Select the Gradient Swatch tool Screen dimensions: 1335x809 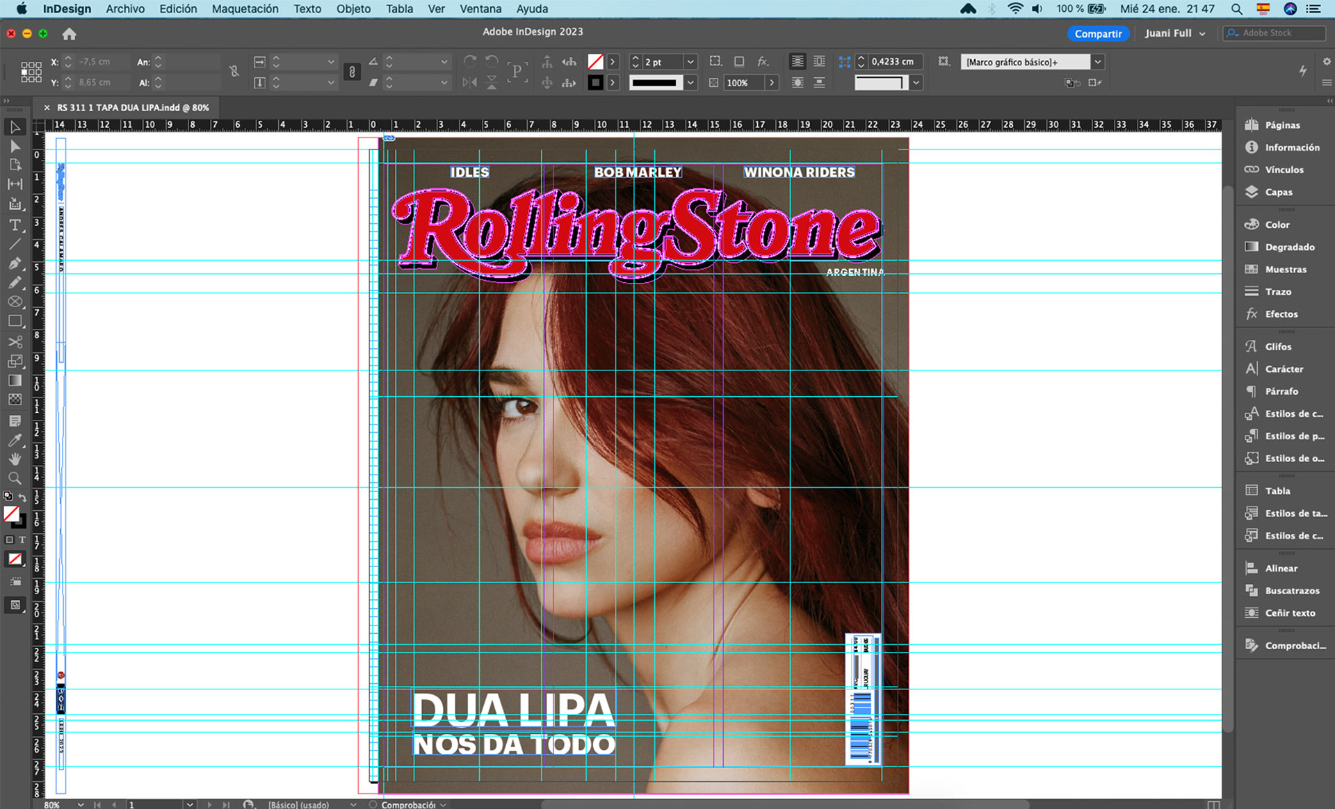tap(15, 380)
